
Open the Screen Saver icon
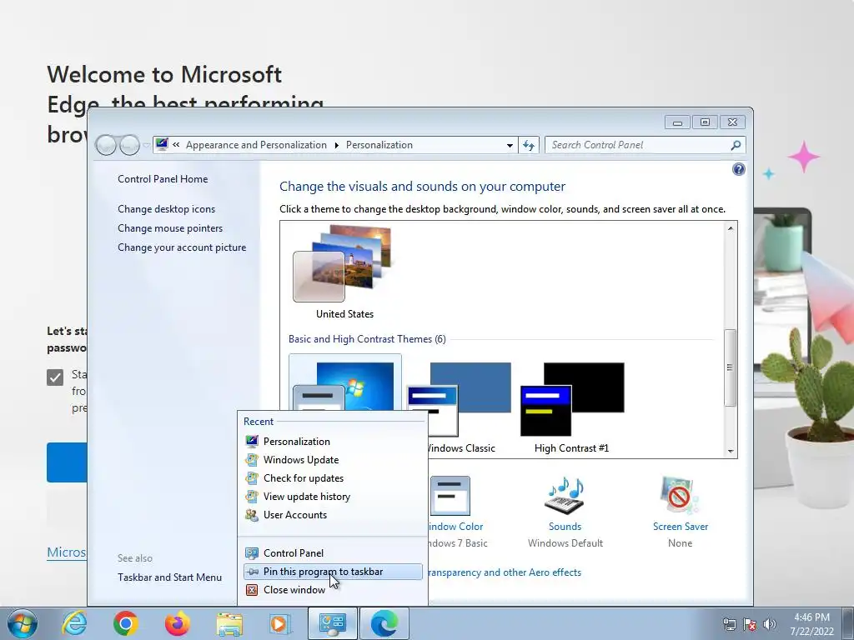pyautogui.click(x=679, y=495)
